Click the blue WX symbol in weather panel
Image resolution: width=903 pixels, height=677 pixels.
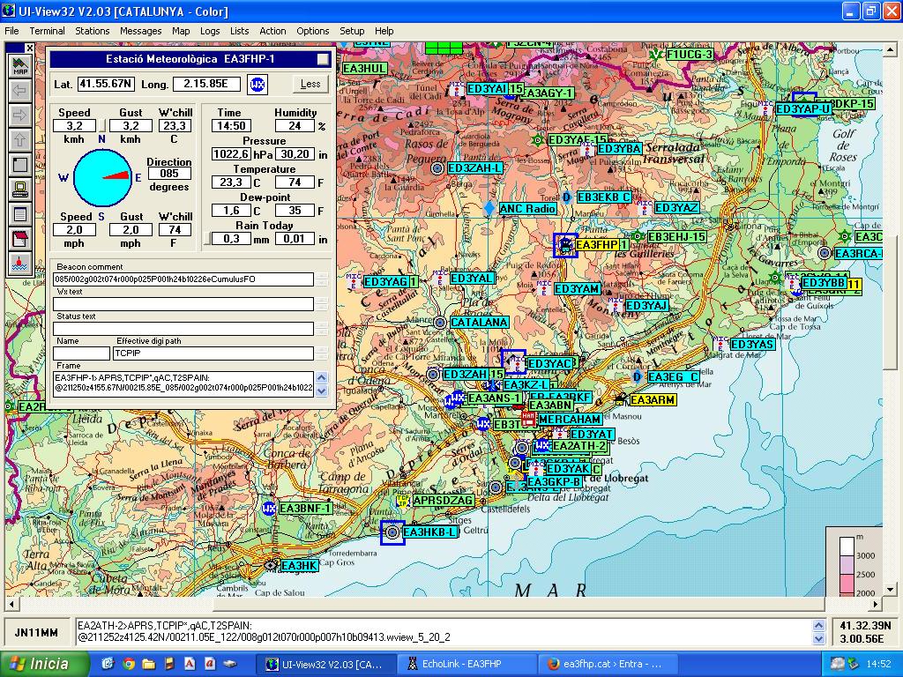tap(257, 85)
